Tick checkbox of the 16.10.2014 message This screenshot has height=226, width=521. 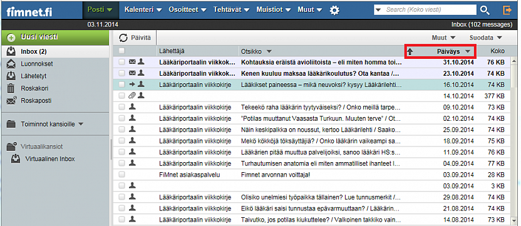click(122, 85)
